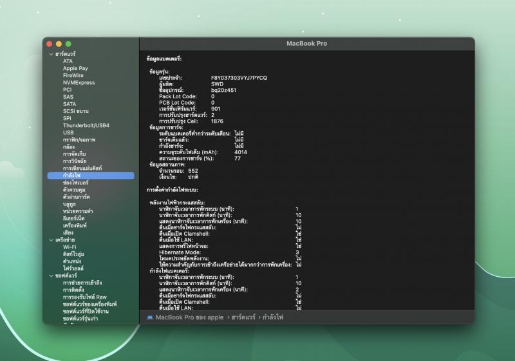
Task: Open Thunderbolt/USB4 in the sidebar
Action: pyautogui.click(x=86, y=125)
